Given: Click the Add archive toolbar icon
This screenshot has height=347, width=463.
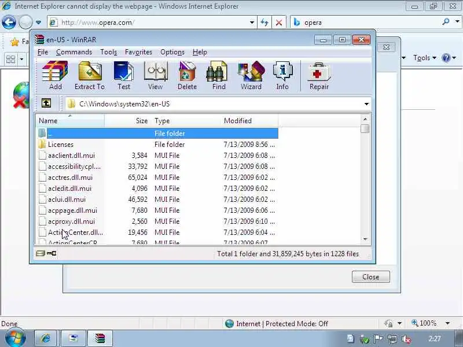Looking at the screenshot, I should click(x=55, y=75).
